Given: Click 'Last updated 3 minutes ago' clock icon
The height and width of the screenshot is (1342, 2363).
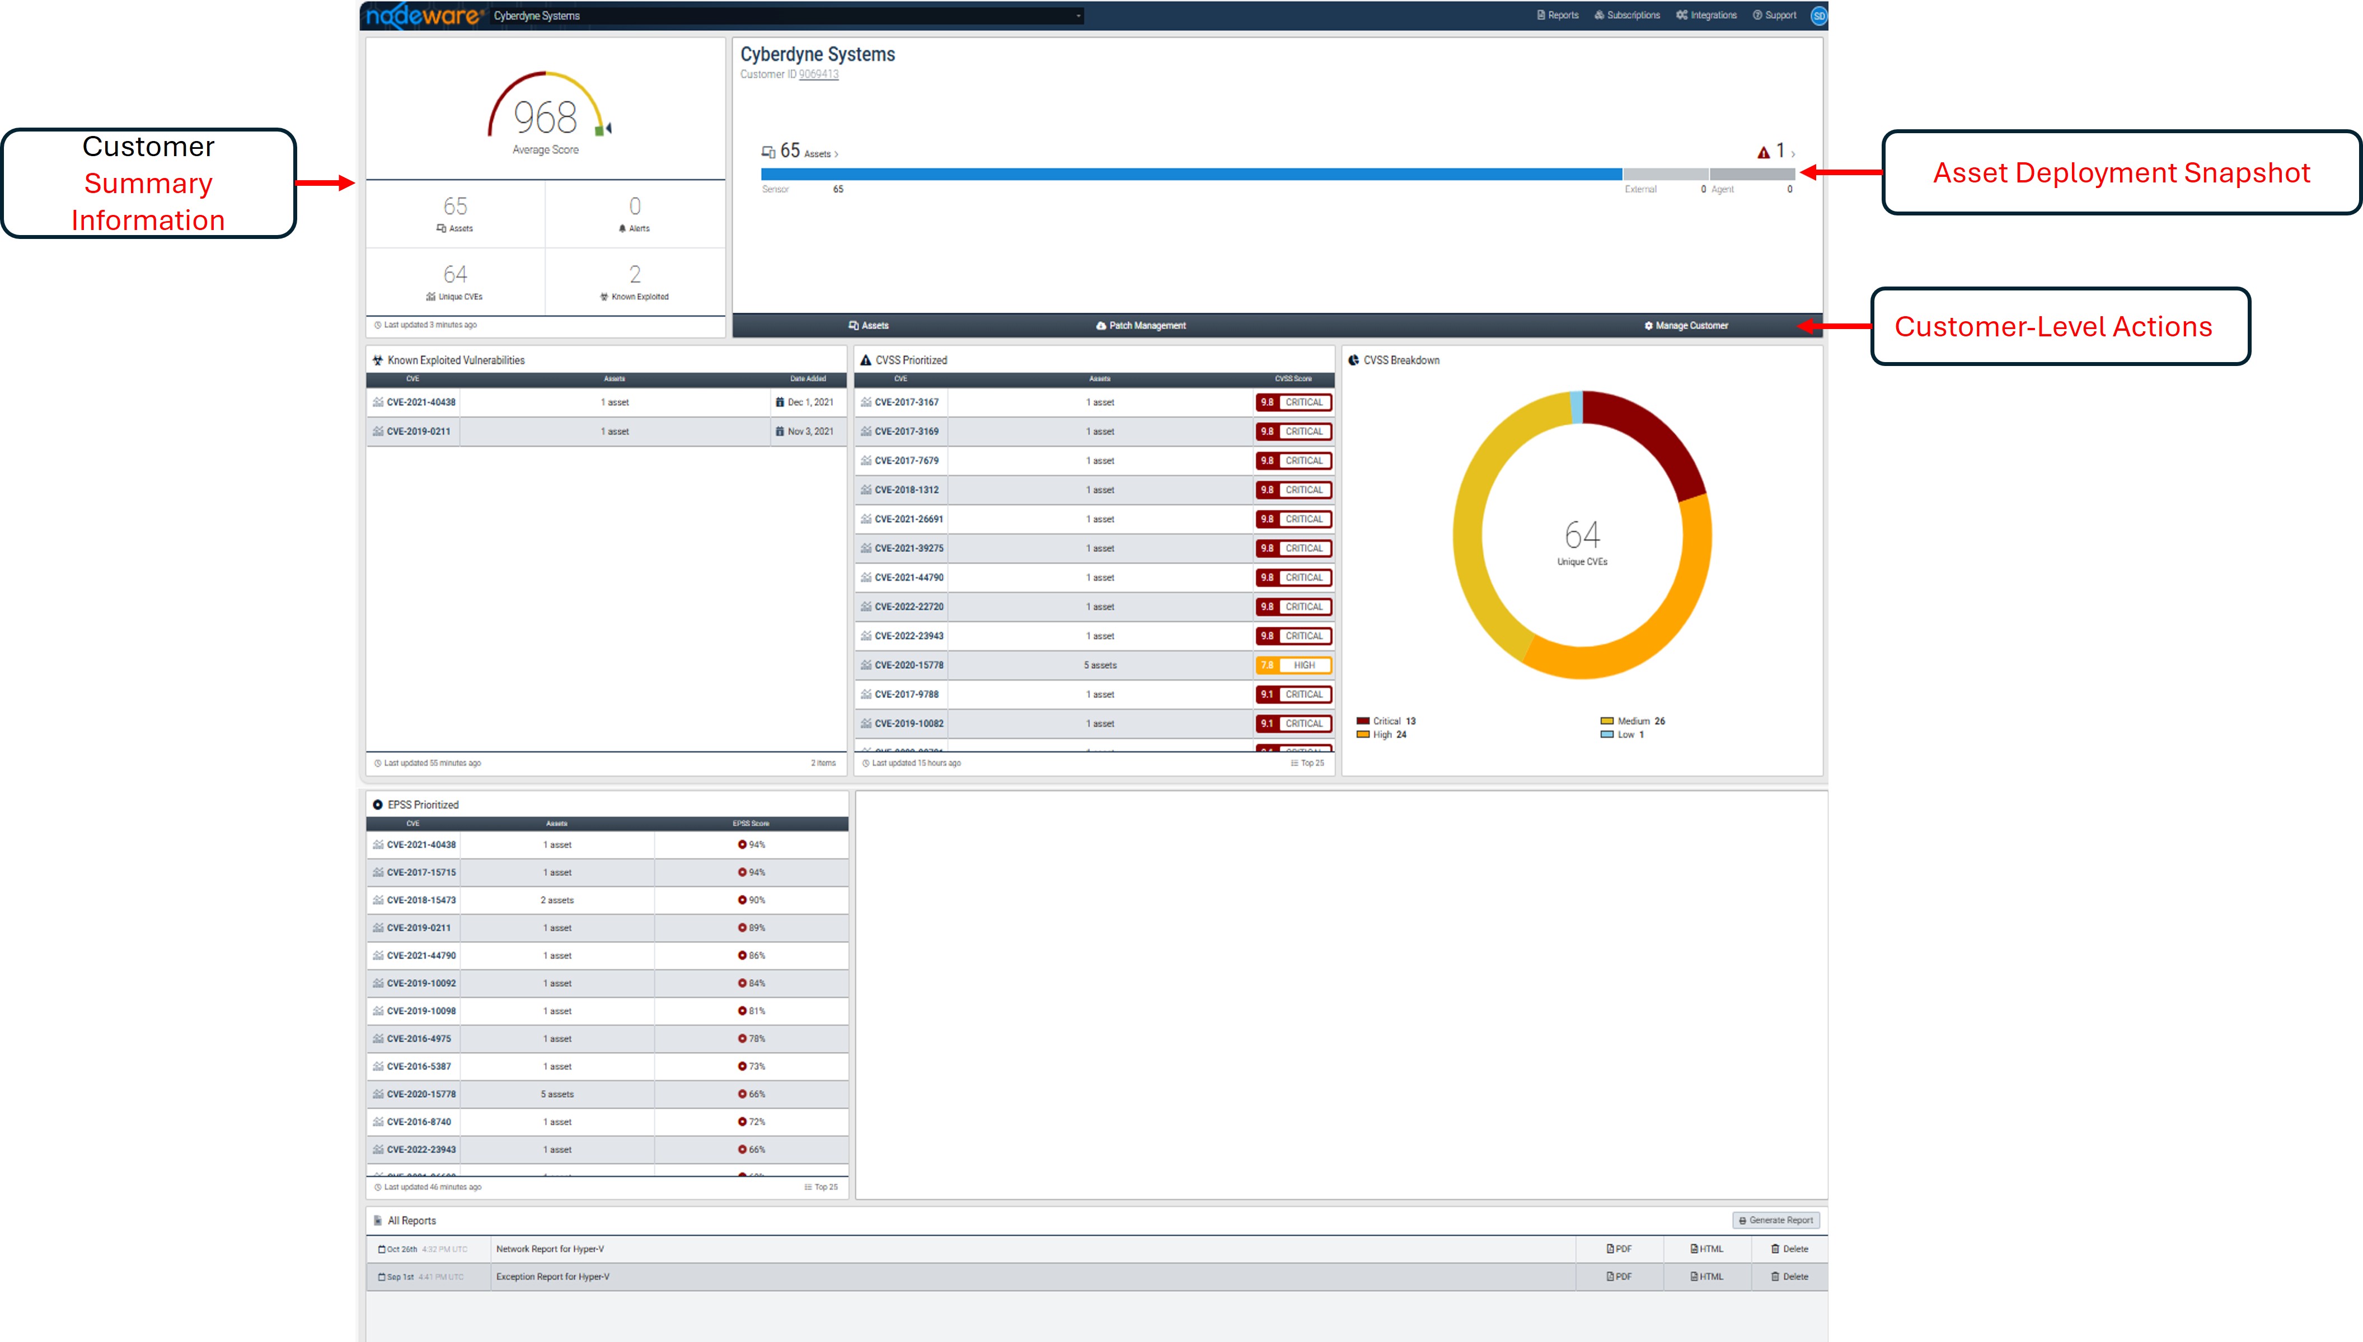Looking at the screenshot, I should coord(378,325).
